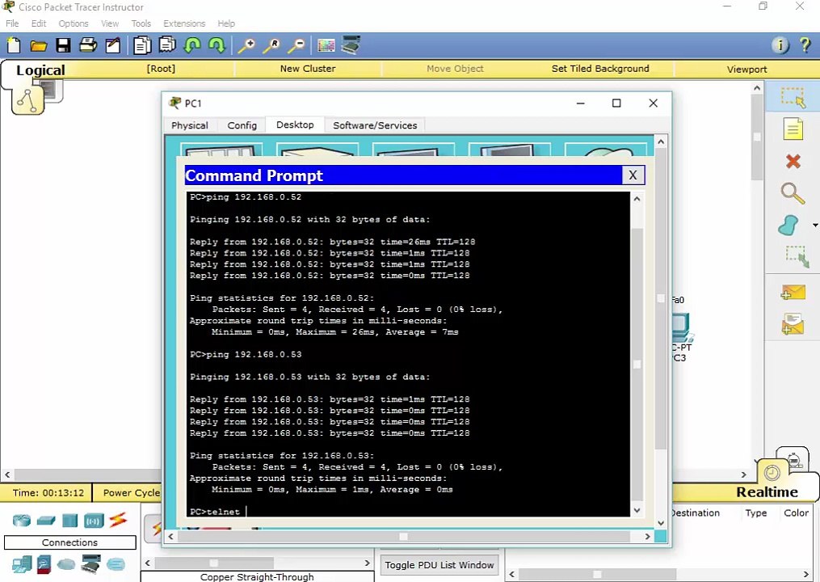Open the Activity Wizard icon

coord(113,45)
